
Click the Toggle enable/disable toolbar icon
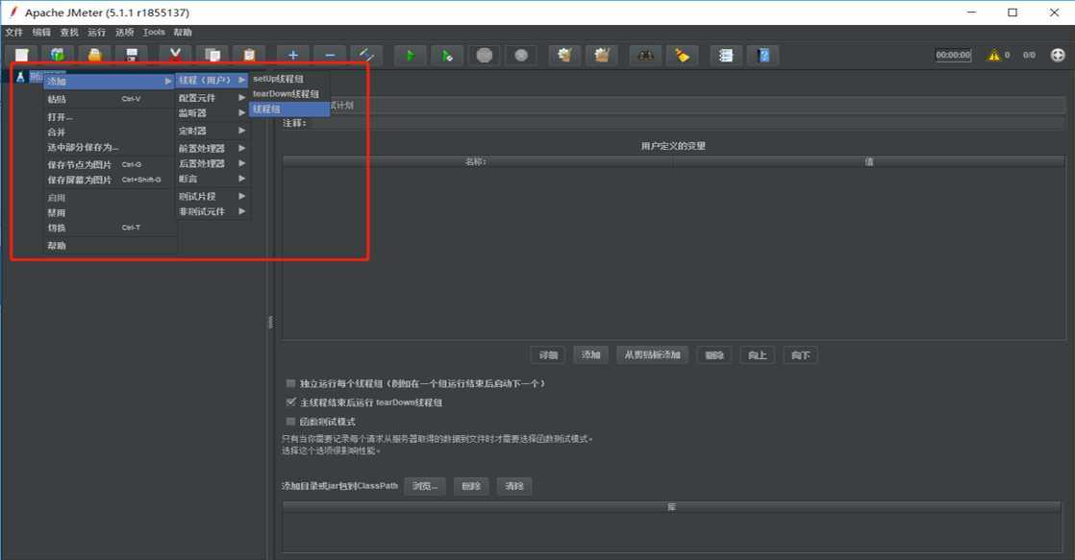tap(366, 56)
